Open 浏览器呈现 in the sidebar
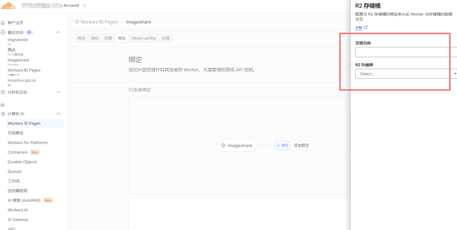Viewport: 457px width, 230px height. pos(17,191)
